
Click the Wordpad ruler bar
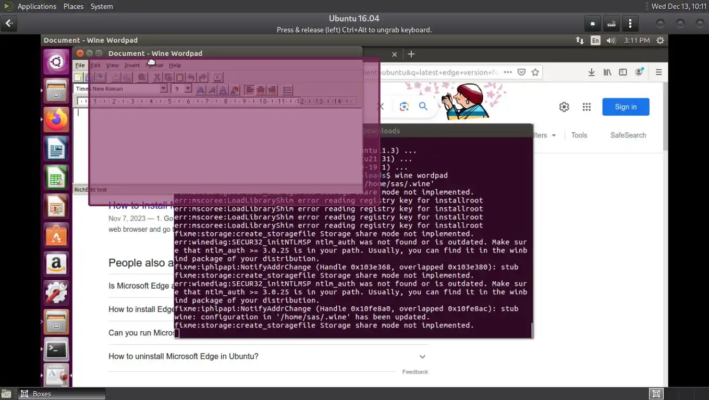pyautogui.click(x=218, y=101)
